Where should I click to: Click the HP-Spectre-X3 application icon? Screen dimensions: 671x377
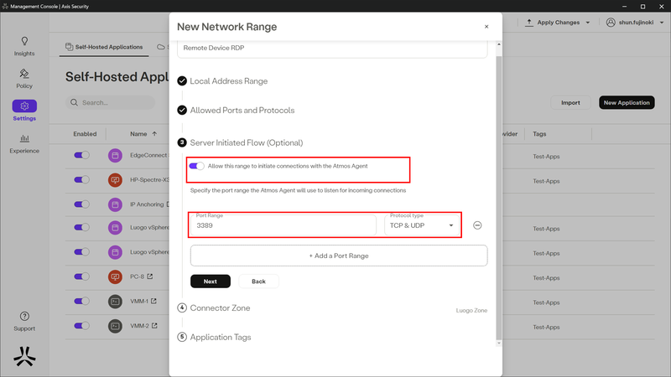115,180
